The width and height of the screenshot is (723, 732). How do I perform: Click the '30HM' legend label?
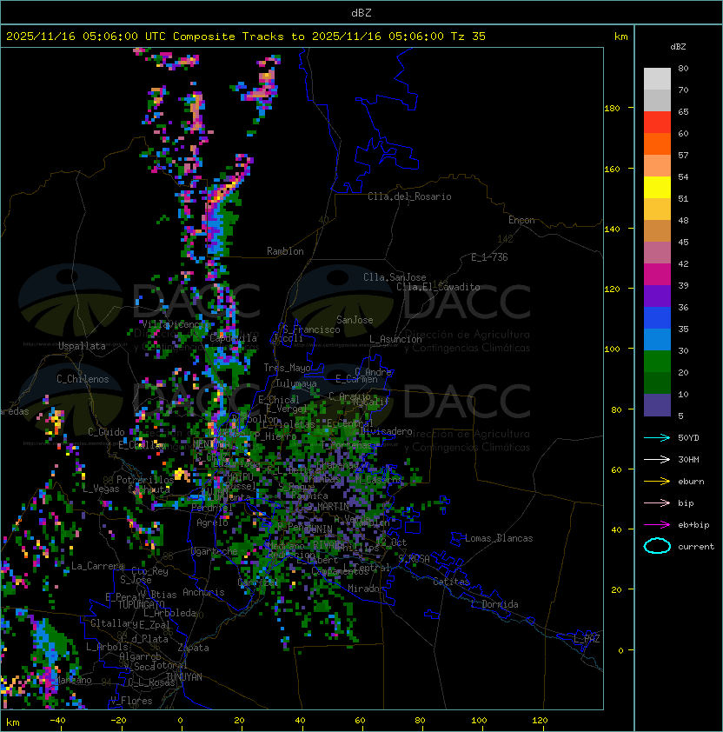[x=688, y=459]
